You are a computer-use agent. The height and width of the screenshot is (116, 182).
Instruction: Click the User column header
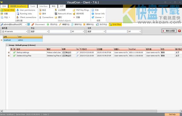point(30,37)
